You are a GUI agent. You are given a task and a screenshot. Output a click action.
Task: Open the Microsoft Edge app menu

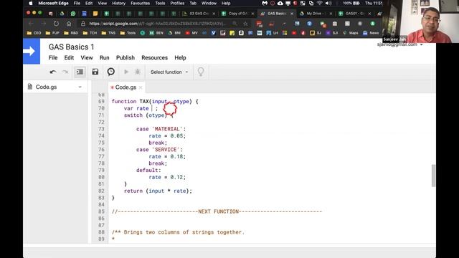pyautogui.click(x=53, y=3)
